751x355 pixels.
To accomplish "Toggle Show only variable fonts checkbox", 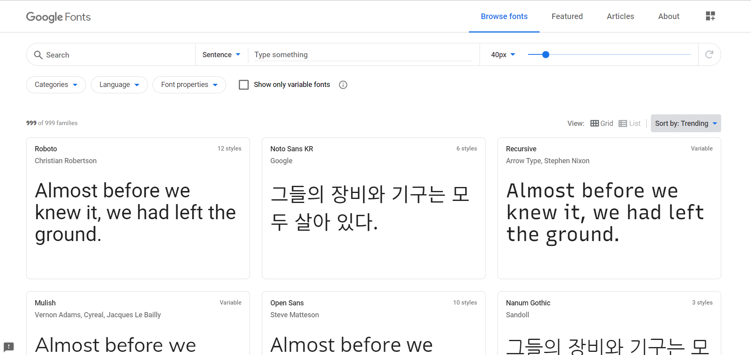I will pyautogui.click(x=244, y=85).
